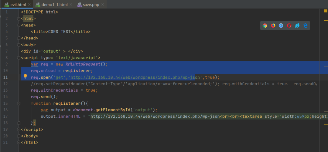The image size is (328, 152).
Task: Open the URL link in req.open line
Action: coord(135,77)
